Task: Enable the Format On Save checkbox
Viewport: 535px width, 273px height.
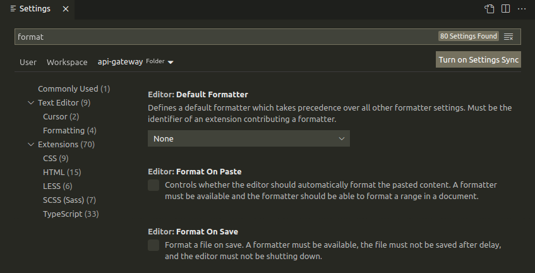Action: point(153,245)
